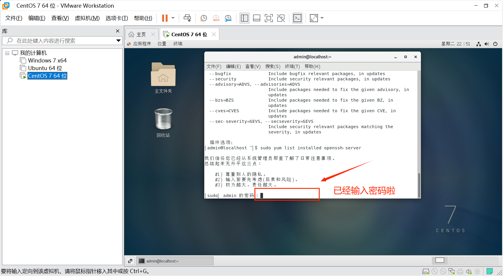Select Windows 7 x64 in library

[47, 60]
